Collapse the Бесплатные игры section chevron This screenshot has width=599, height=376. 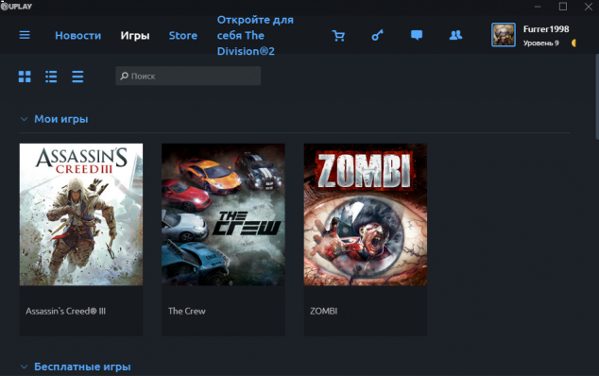[24, 367]
